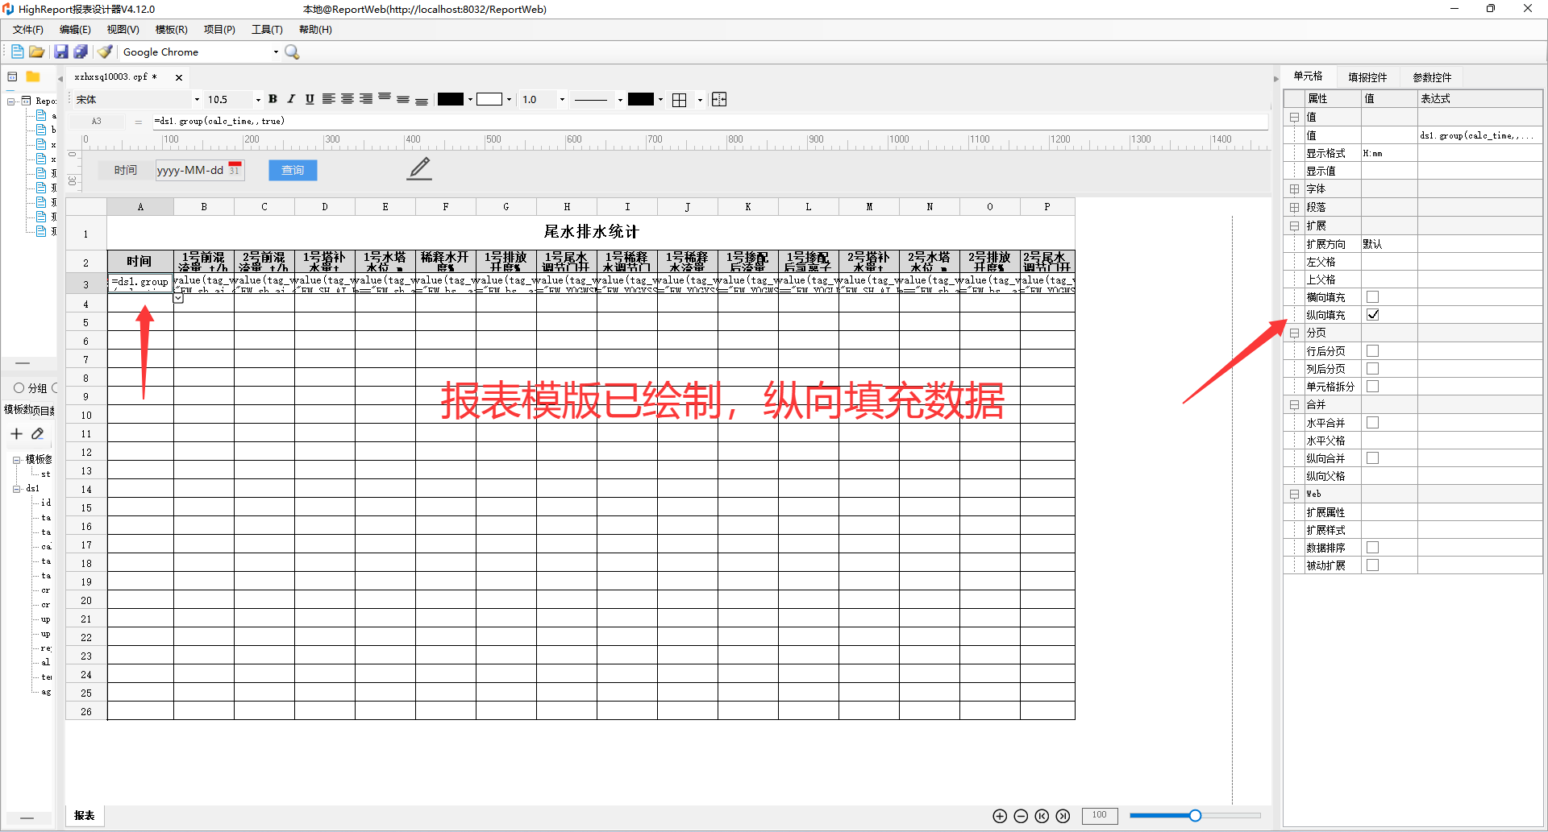Tick the 水平合并 checkbox
The width and height of the screenshot is (1548, 832).
(1372, 423)
